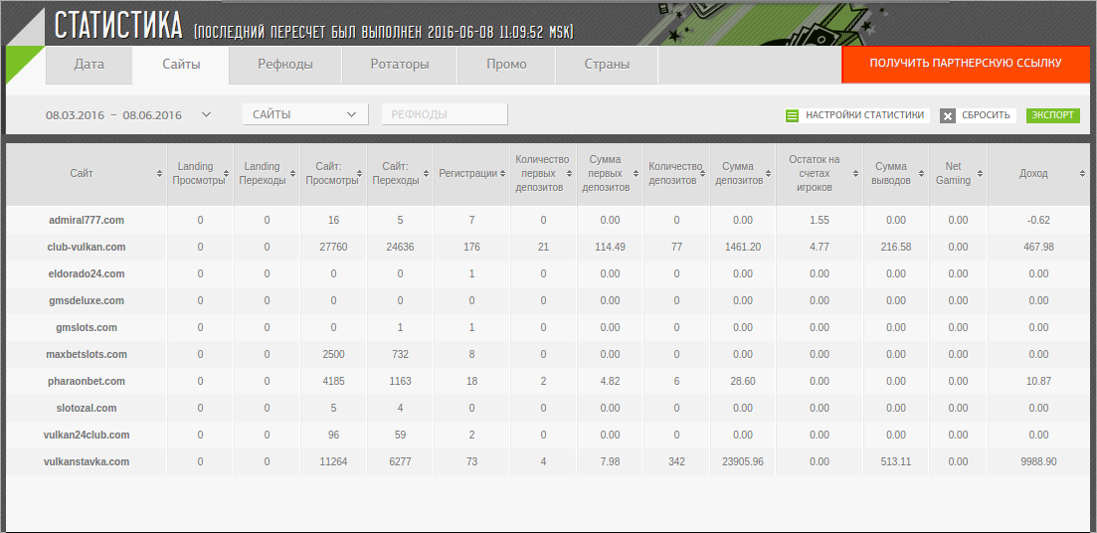Click site views value 11264

(x=333, y=461)
